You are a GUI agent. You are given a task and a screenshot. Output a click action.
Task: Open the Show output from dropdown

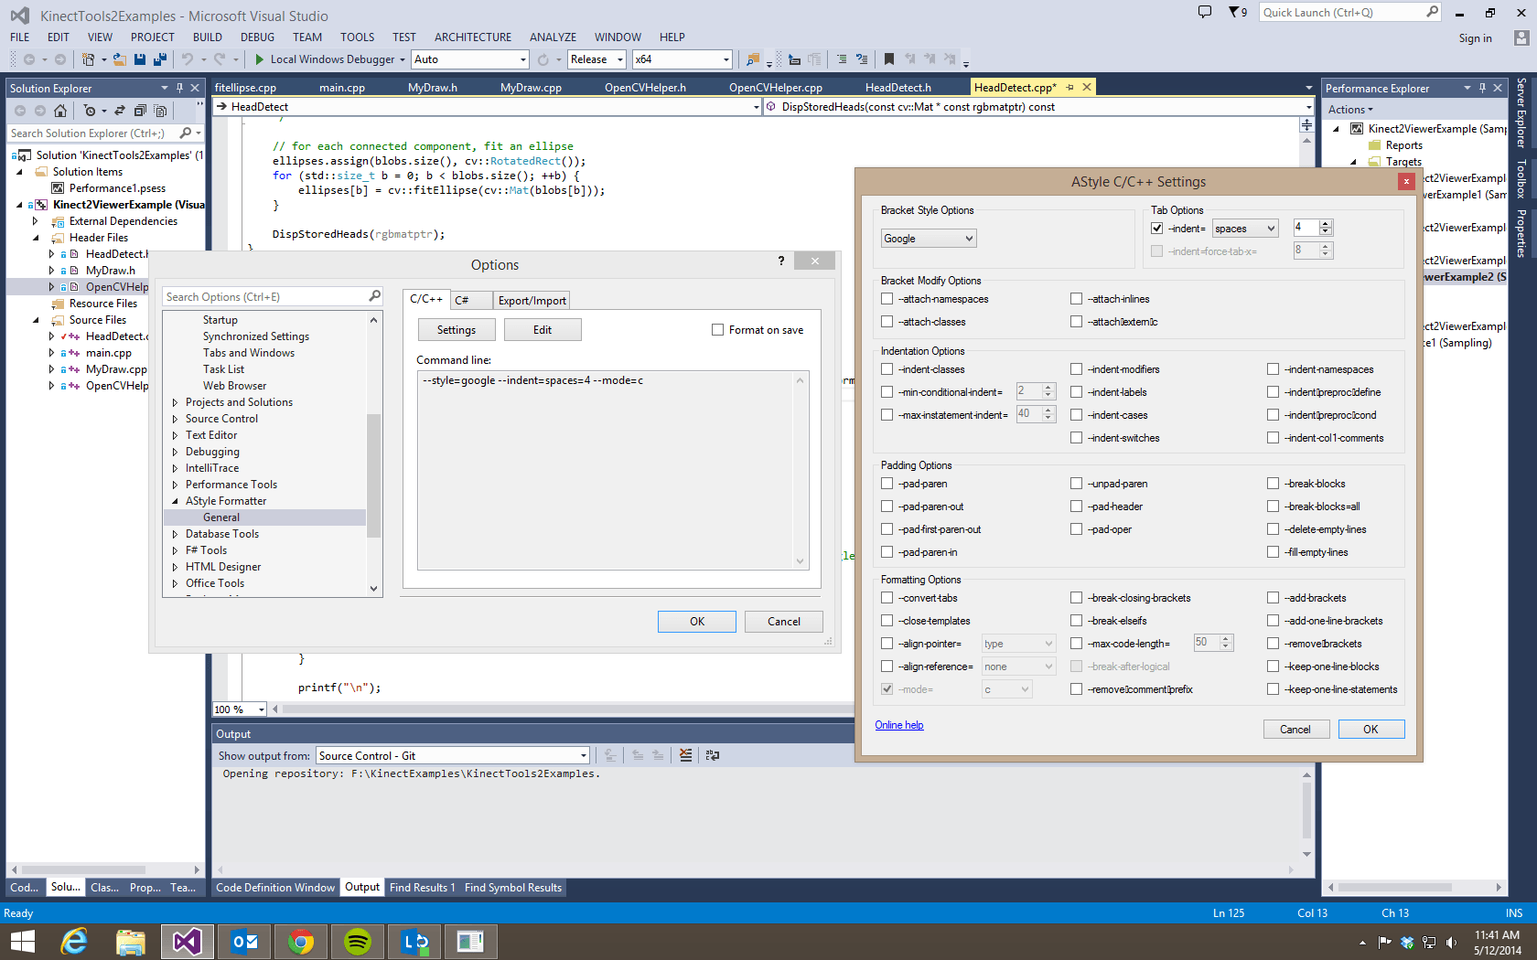(453, 756)
